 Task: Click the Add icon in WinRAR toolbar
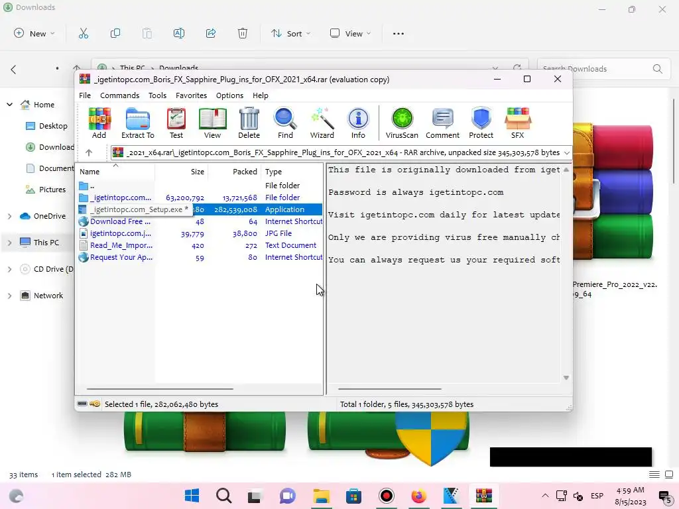point(99,123)
